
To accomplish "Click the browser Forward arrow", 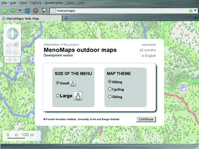I will [x=13, y=11].
